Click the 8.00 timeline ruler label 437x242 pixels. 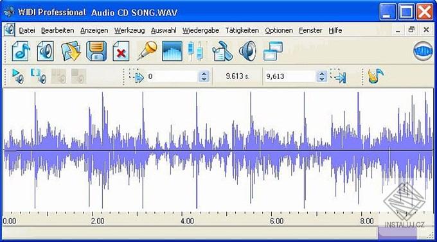pyautogui.click(x=366, y=221)
